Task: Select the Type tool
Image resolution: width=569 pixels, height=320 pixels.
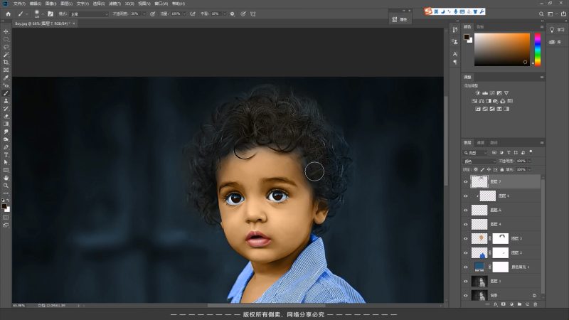Action: click(x=6, y=154)
